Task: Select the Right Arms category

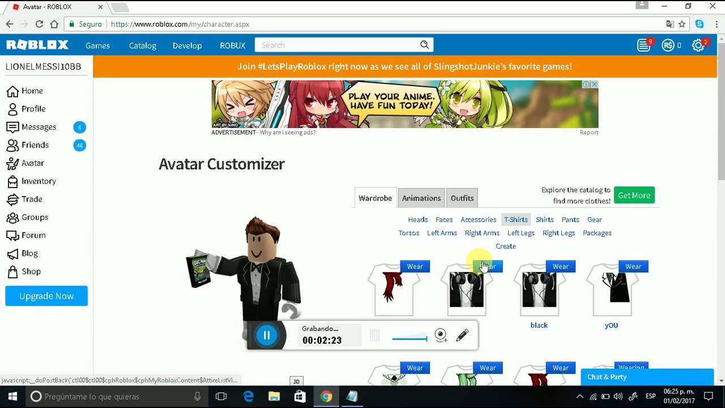Action: [482, 233]
